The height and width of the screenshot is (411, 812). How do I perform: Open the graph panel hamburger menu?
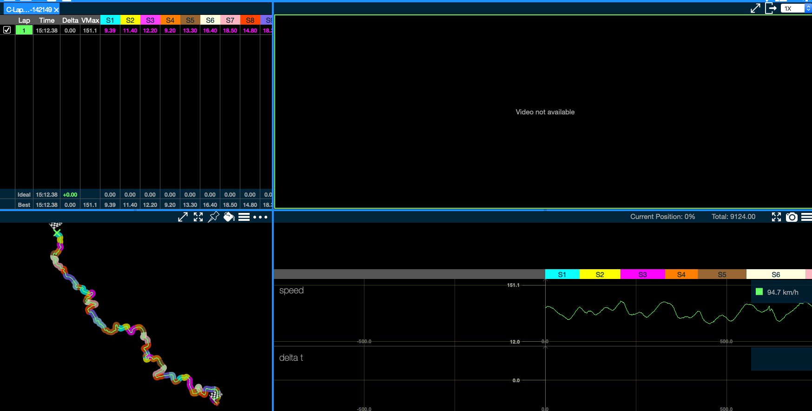coord(806,217)
